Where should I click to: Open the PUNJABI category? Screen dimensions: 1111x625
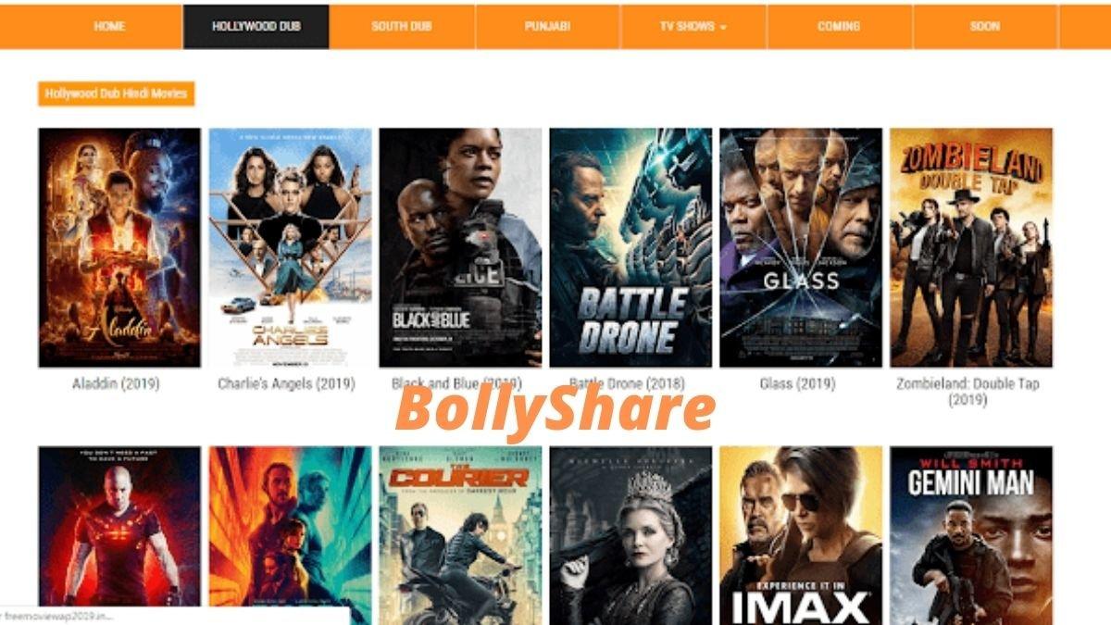(x=548, y=27)
